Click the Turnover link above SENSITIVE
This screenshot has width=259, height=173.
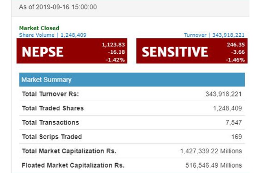pos(214,35)
